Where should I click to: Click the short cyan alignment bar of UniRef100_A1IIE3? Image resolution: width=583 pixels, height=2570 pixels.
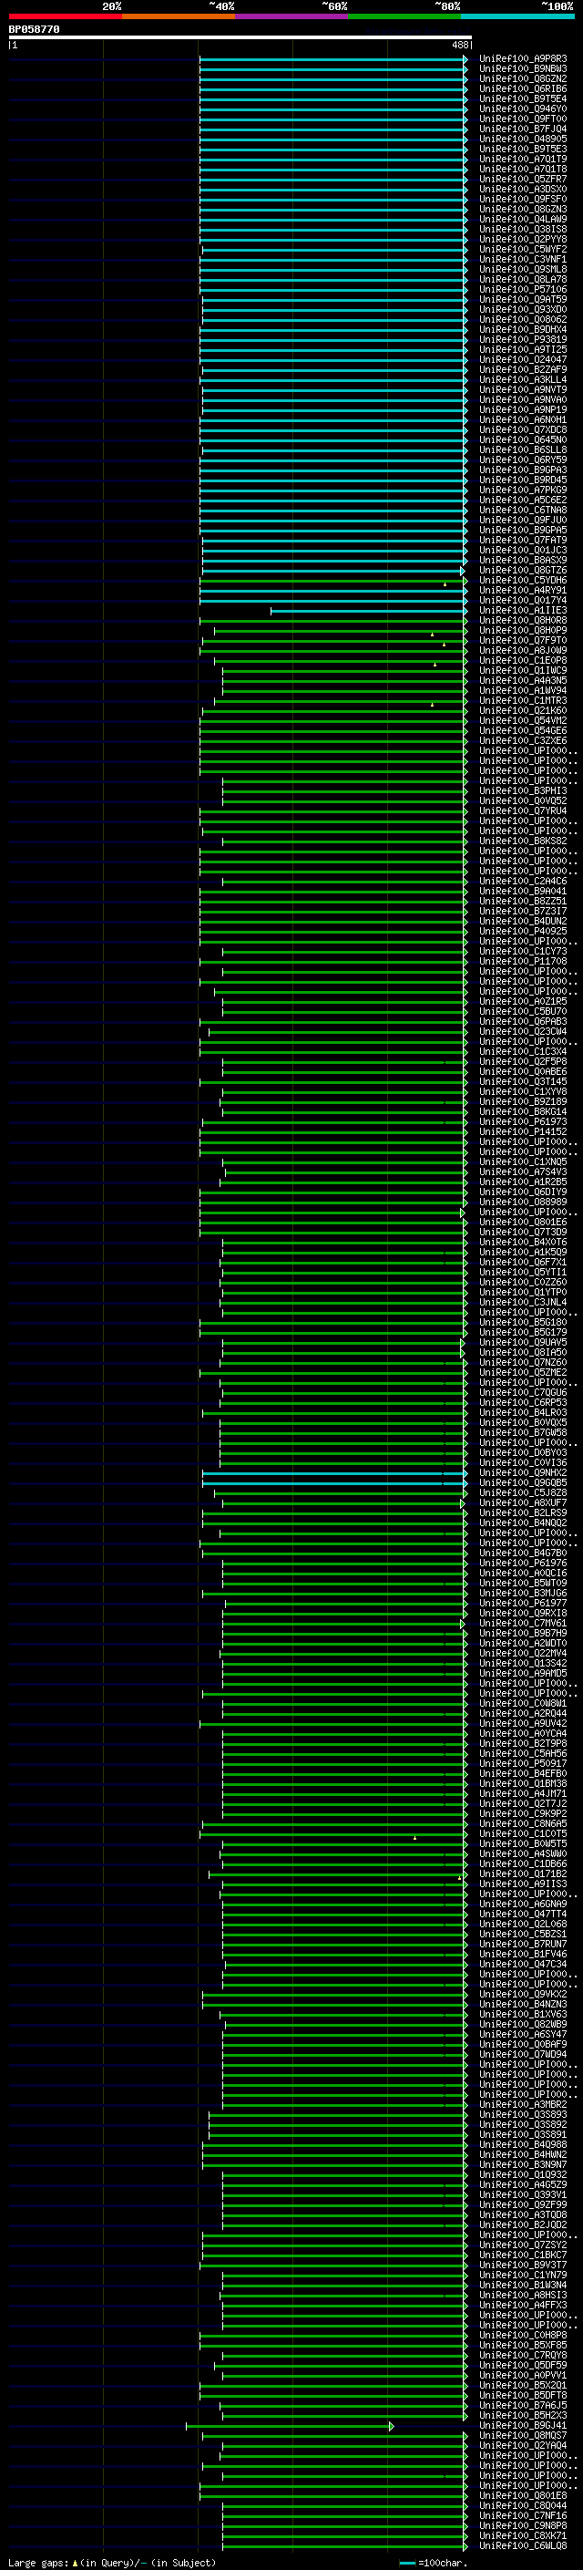(369, 611)
